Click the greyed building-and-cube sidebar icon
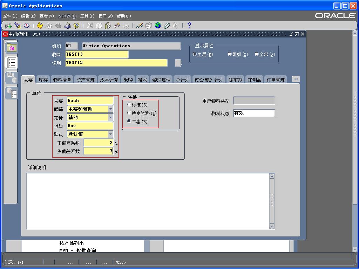This screenshot has width=359, height=269. coord(12,78)
